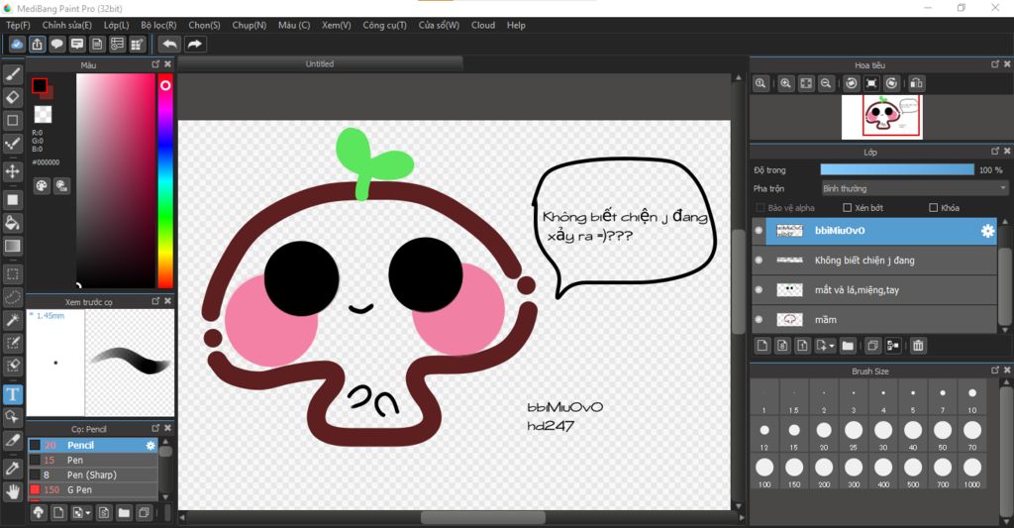Switch to the Untitled canvas tab
1014x528 pixels.
pos(320,64)
